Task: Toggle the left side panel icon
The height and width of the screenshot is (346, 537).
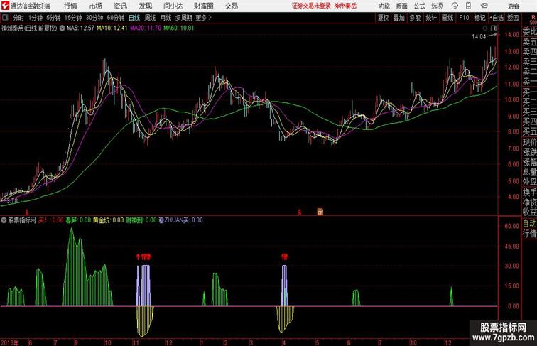Action: [x=5, y=18]
